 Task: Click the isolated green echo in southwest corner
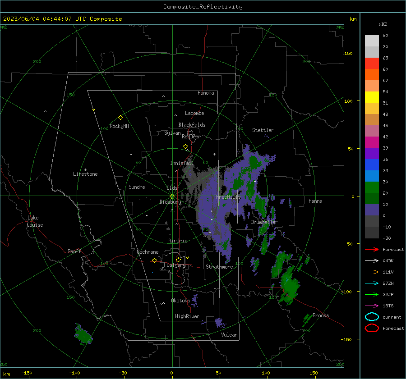pyautogui.click(x=83, y=334)
